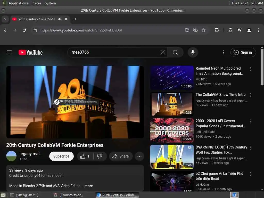This screenshot has height=198, width=264.
Task: Open more actions ellipsis under video
Action: (139, 156)
